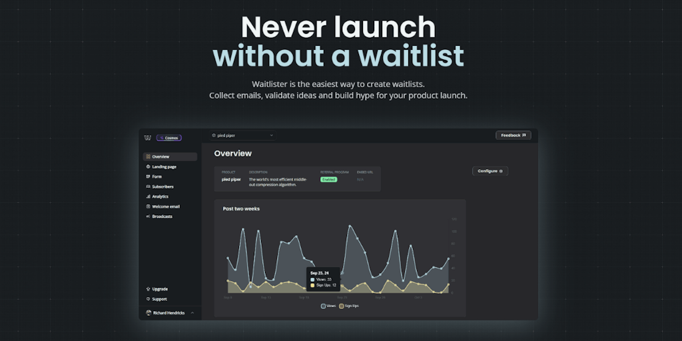Expand the Richard Hendricks account chevron

tap(192, 313)
